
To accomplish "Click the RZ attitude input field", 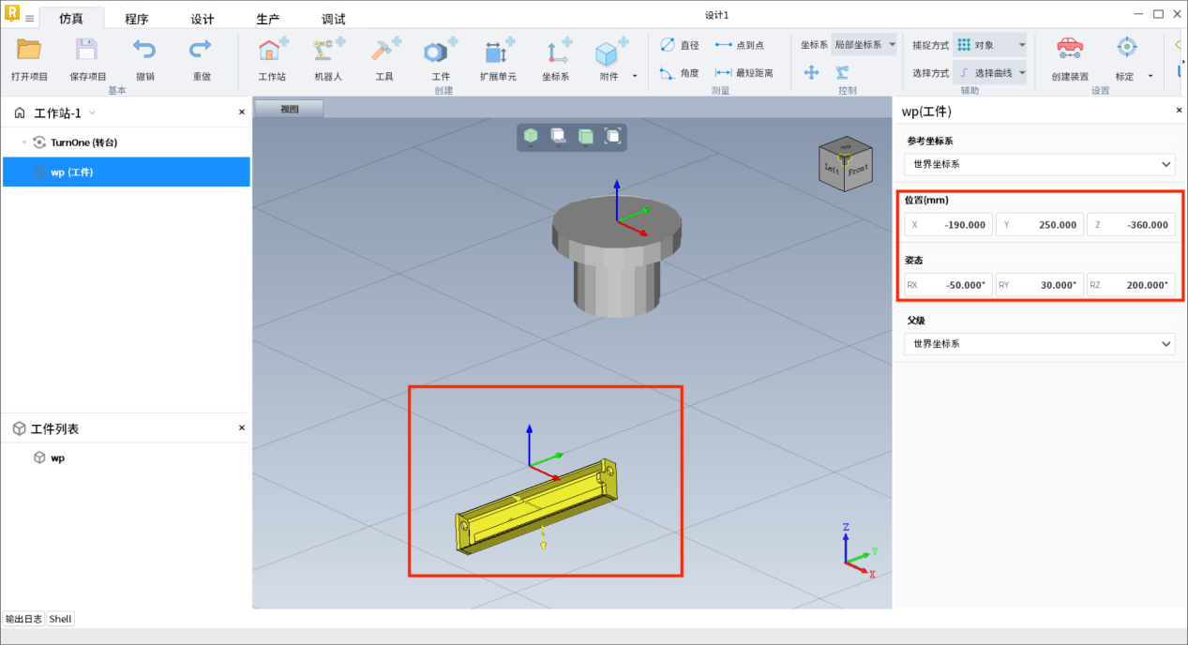I will coord(1131,285).
